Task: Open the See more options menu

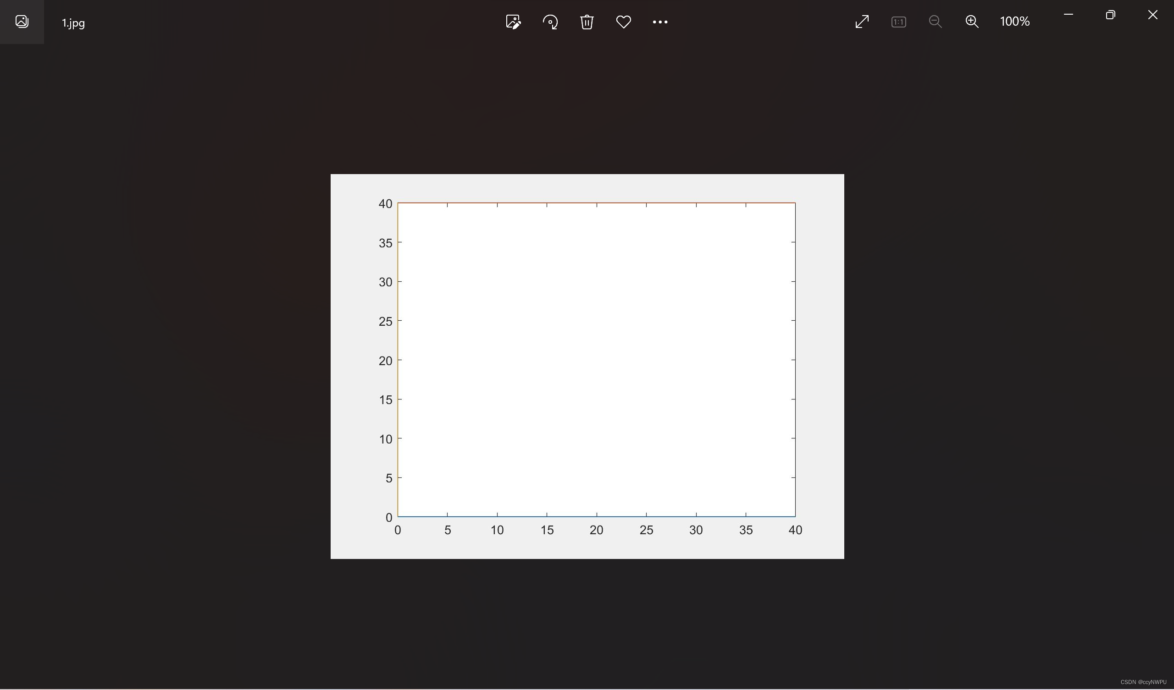Action: pos(659,22)
